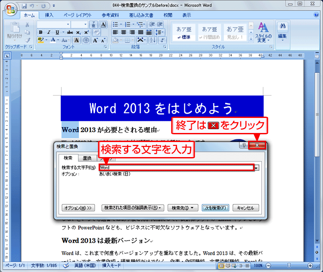
Task: Toggle Strikethrough formatting
Action: pos(70,32)
